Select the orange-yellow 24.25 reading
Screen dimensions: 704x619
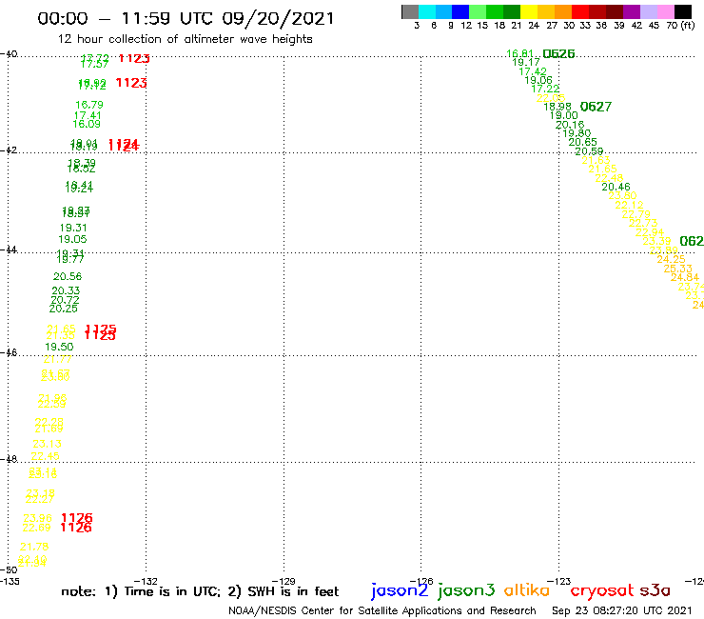click(672, 259)
